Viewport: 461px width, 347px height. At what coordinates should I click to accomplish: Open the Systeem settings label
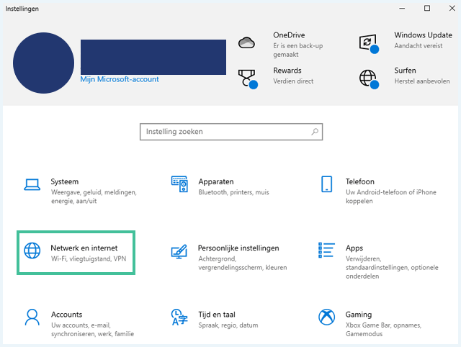click(x=64, y=181)
